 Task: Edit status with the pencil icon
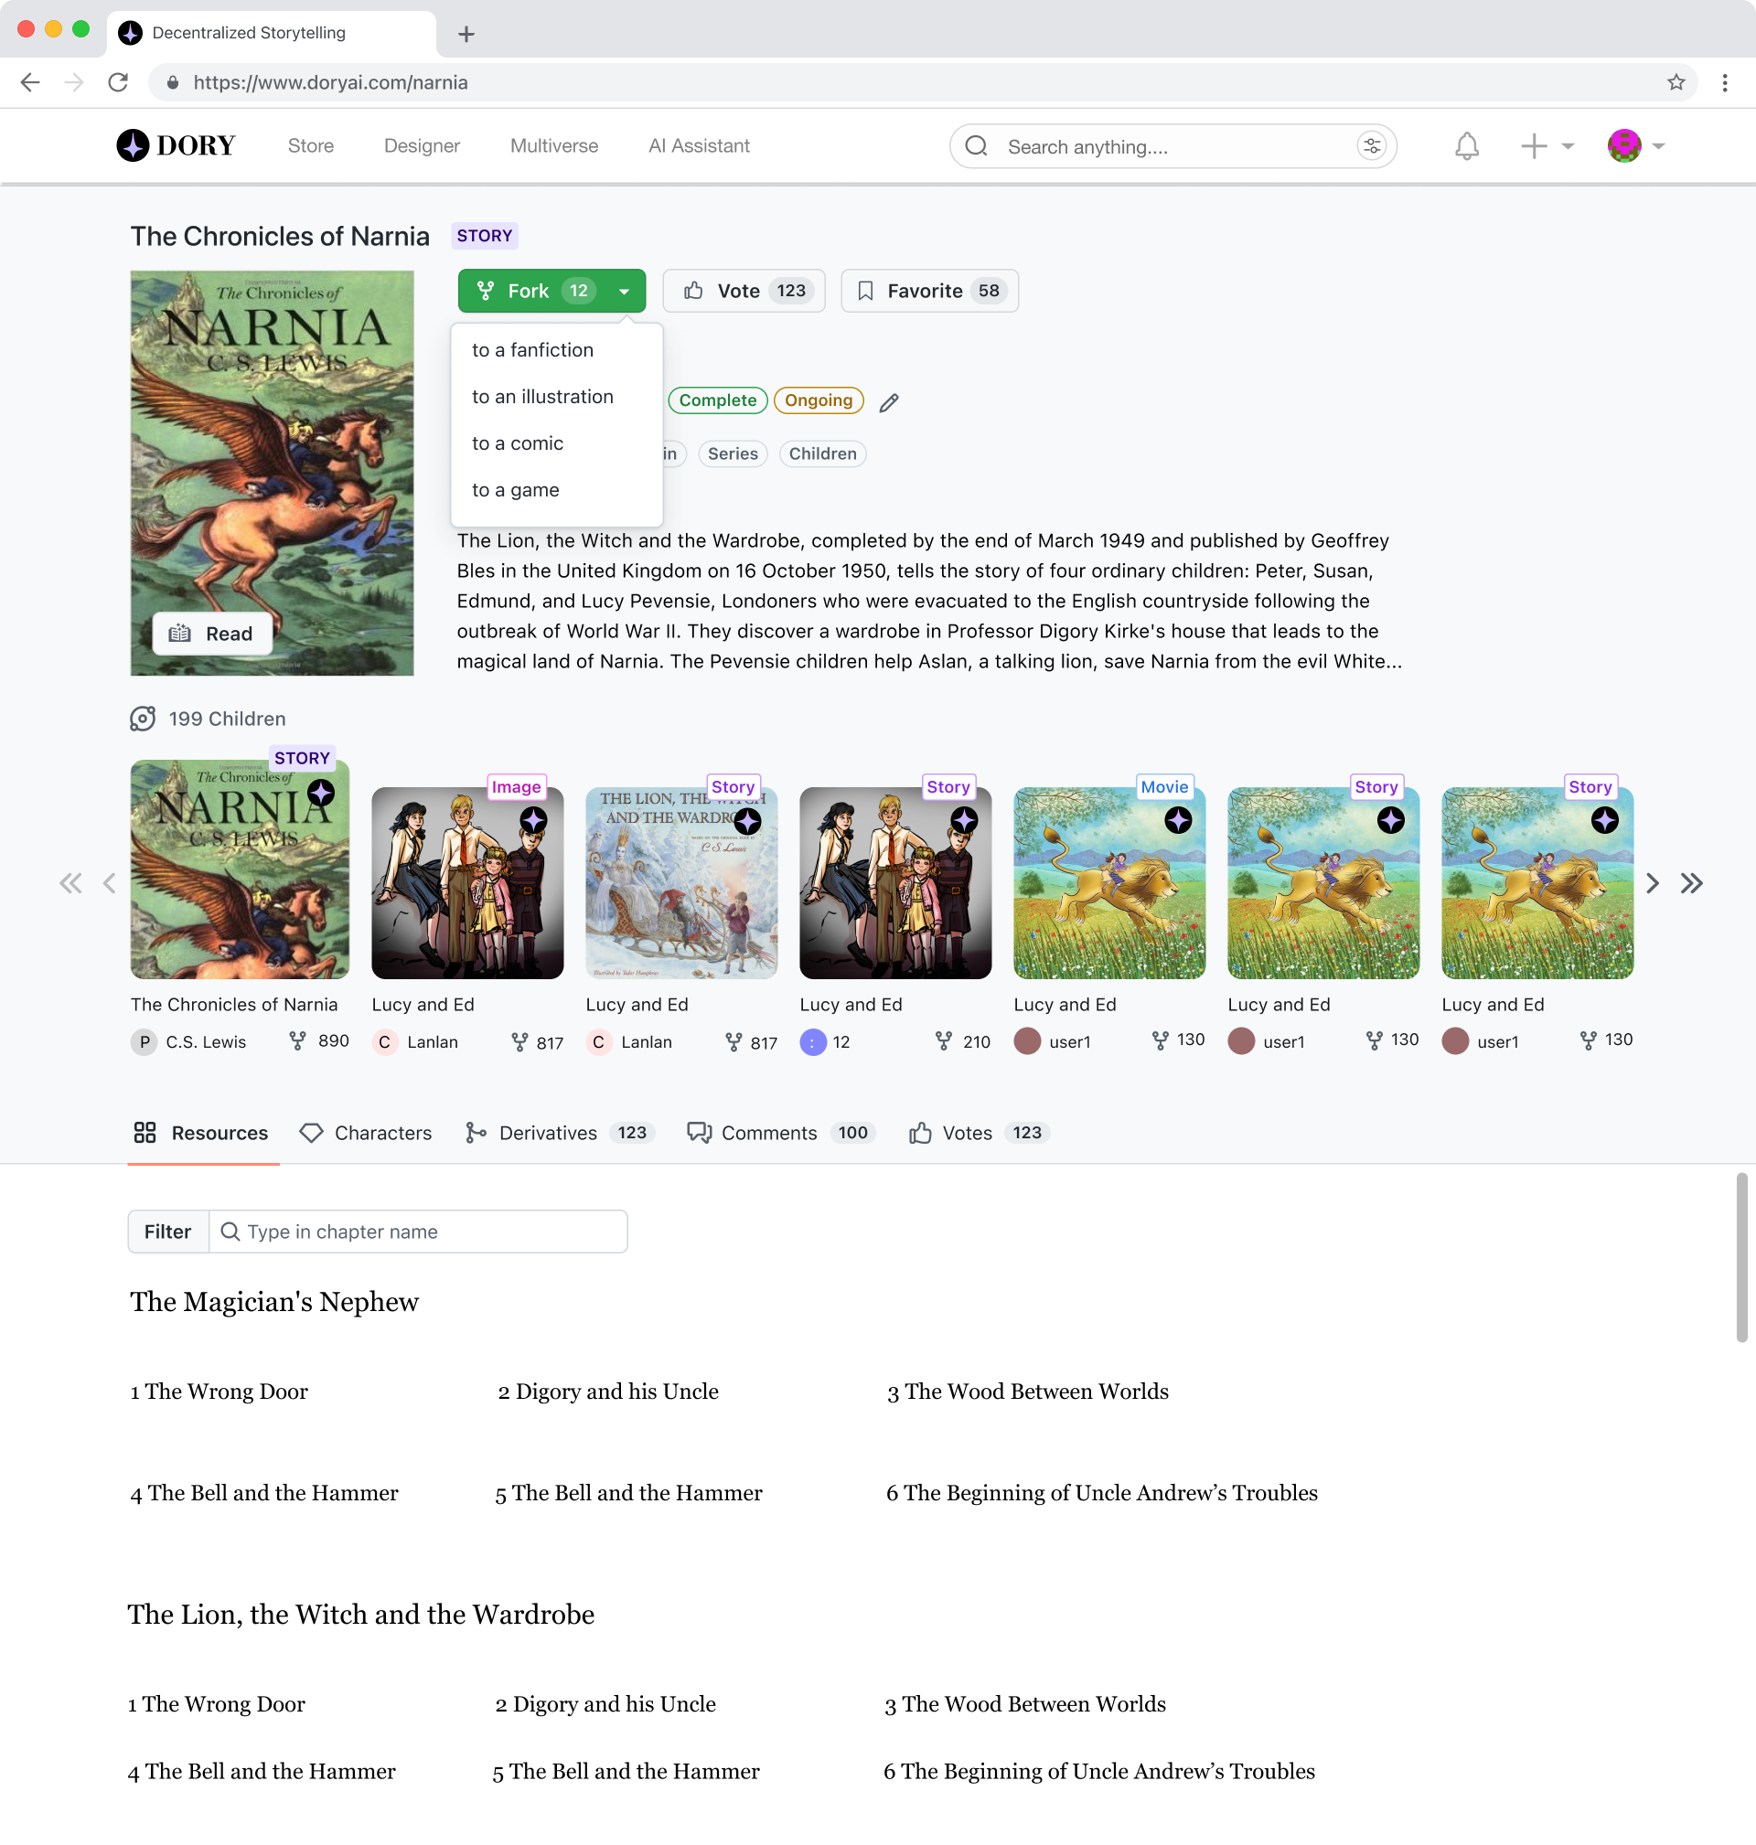pyautogui.click(x=889, y=402)
